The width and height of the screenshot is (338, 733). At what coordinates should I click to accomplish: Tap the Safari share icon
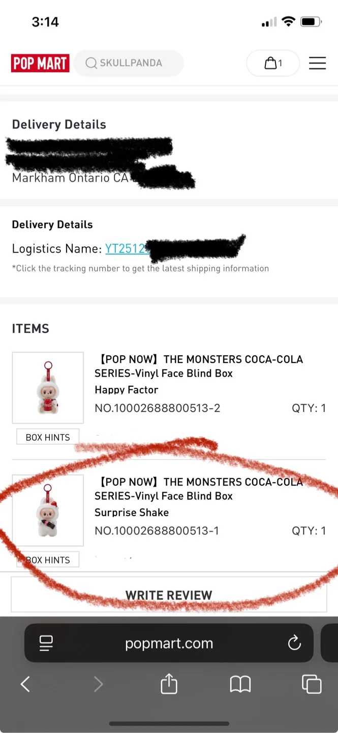point(169,684)
